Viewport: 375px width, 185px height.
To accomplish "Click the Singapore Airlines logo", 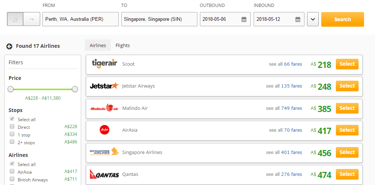I will pos(104,151).
